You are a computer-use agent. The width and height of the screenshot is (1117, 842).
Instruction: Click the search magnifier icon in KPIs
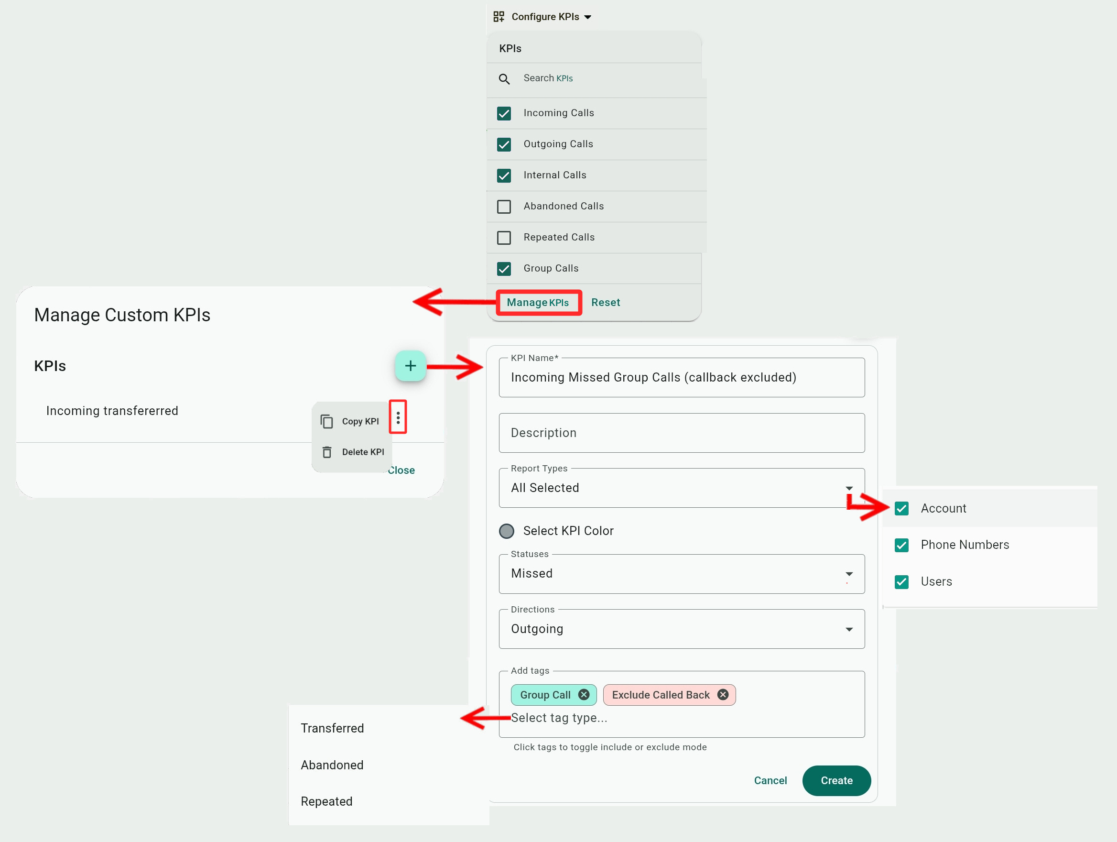(x=504, y=79)
